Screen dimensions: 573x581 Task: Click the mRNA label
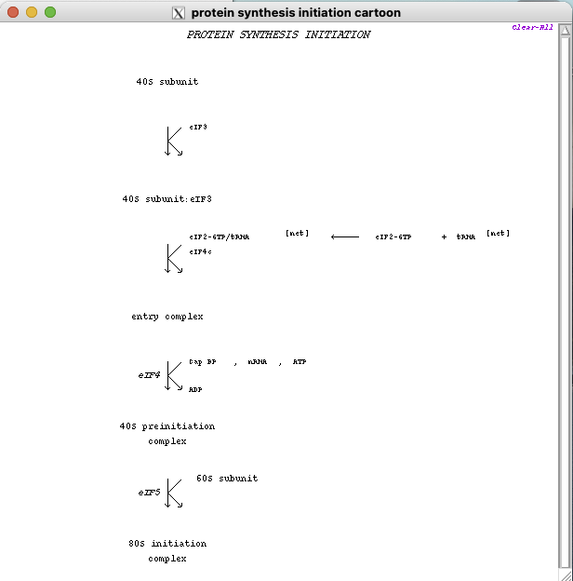pos(257,361)
